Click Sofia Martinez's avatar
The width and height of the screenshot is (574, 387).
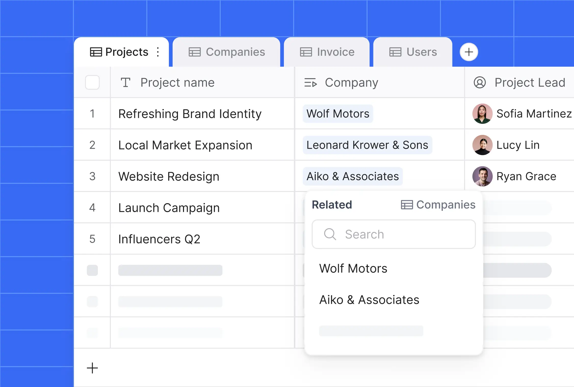[x=482, y=114]
